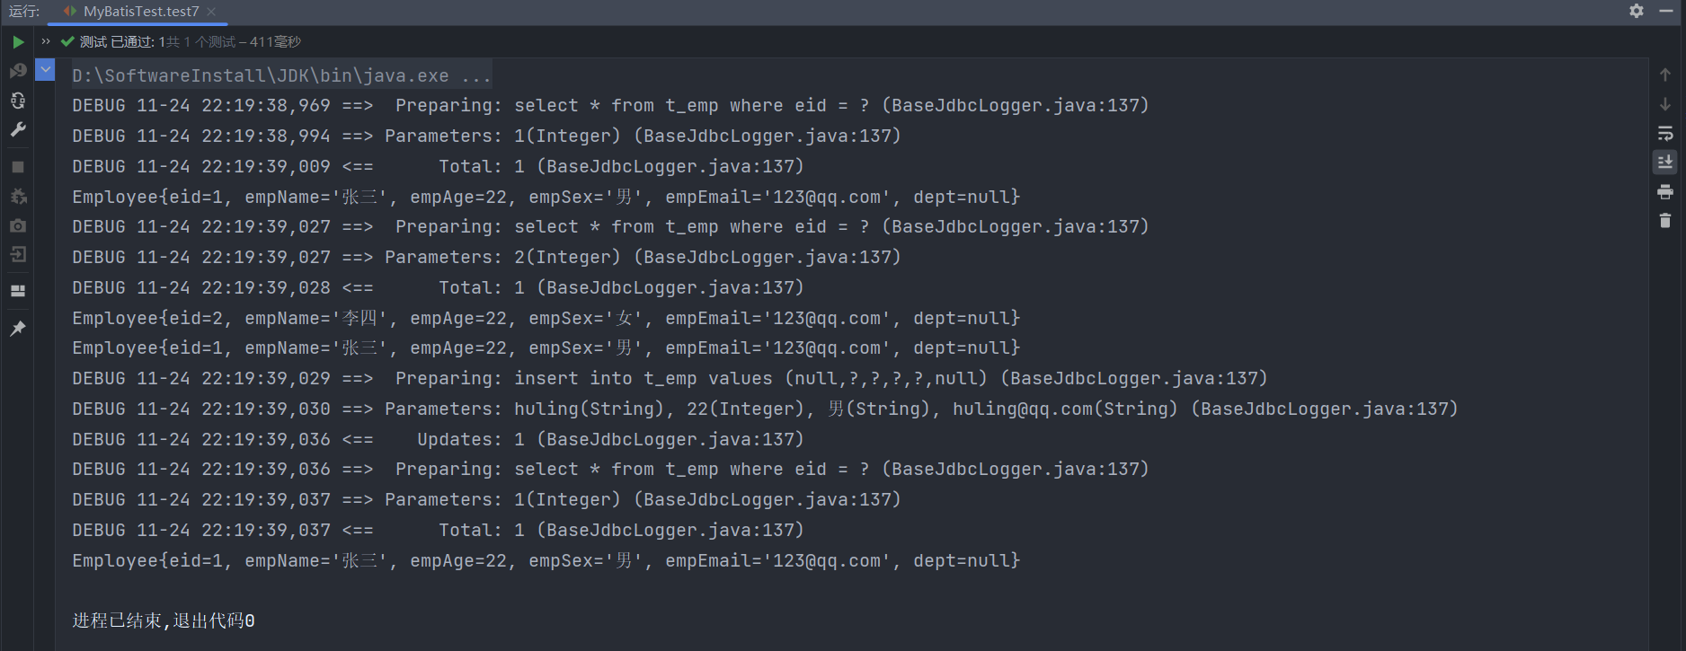Click the huling parameters log line
The height and width of the screenshot is (651, 1686).
click(x=765, y=409)
